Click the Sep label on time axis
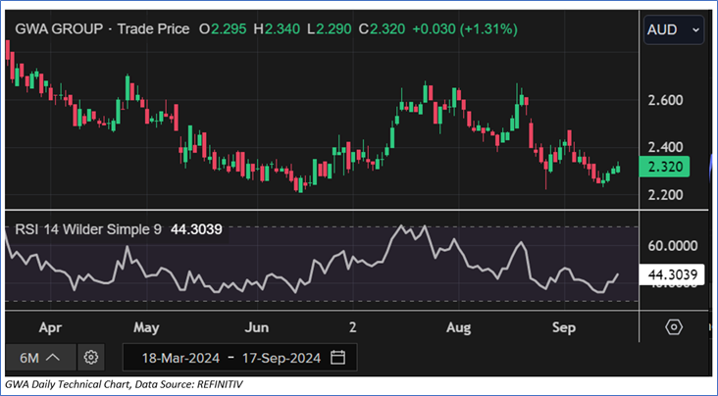Screen dimensions: 718x396 click(565, 326)
